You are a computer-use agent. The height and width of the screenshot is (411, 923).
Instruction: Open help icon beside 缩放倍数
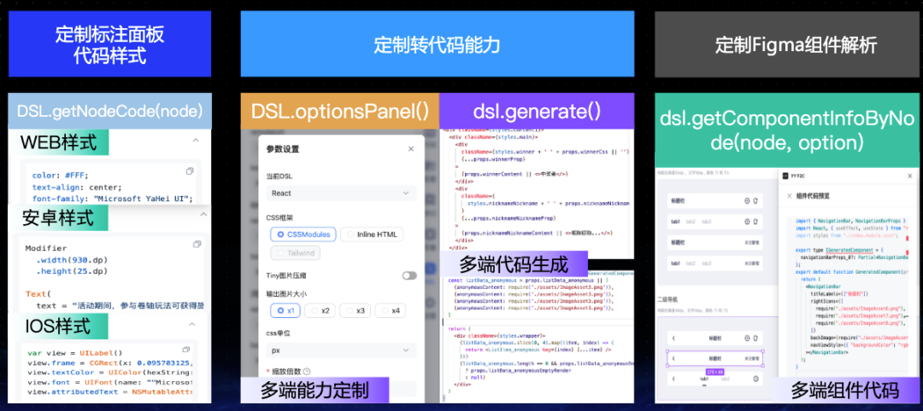click(307, 371)
